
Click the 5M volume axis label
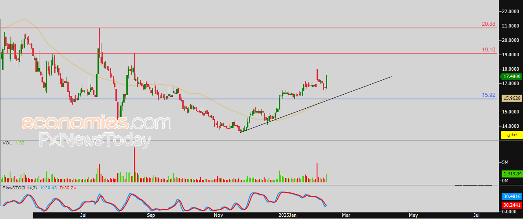click(505, 162)
